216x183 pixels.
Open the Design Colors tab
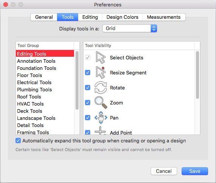point(122,17)
